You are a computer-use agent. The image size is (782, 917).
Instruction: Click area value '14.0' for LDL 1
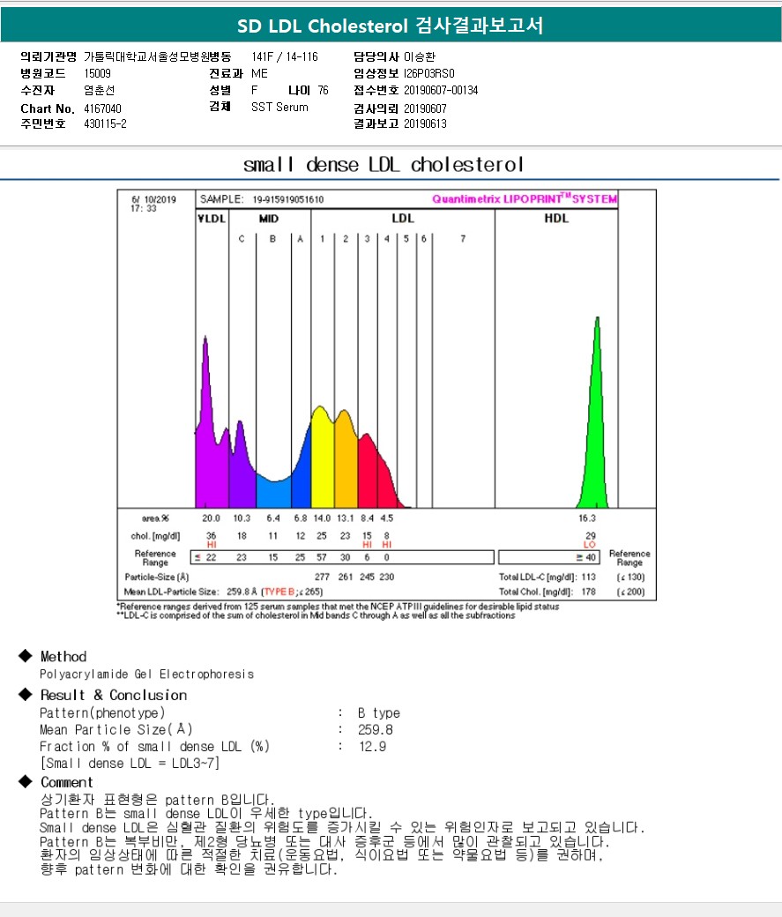[322, 518]
